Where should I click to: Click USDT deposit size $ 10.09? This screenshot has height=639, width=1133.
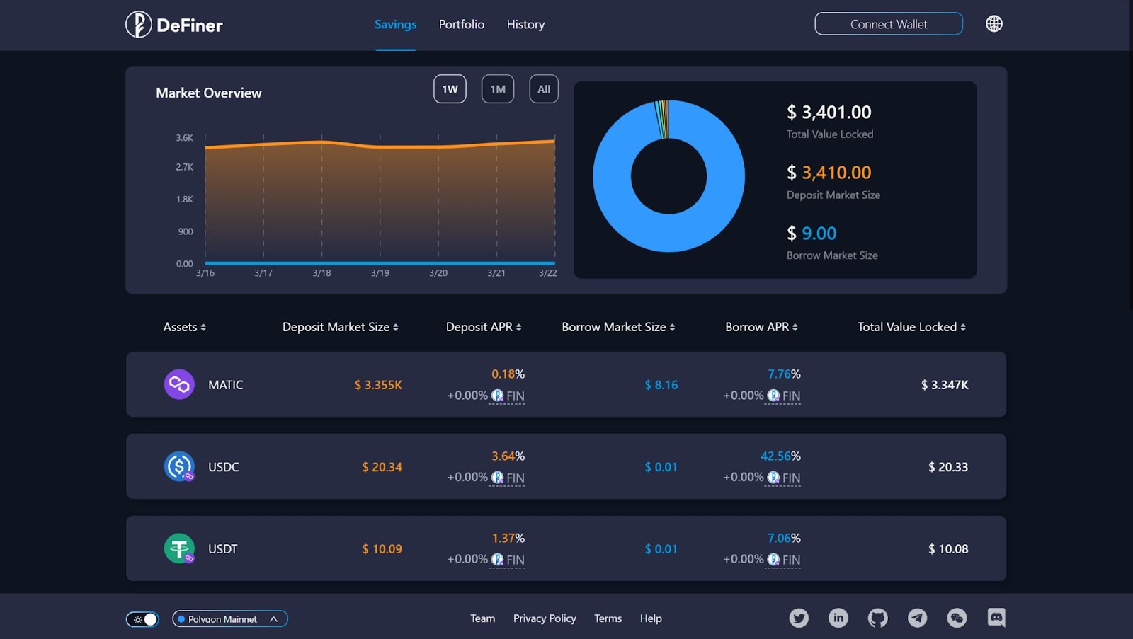point(382,549)
